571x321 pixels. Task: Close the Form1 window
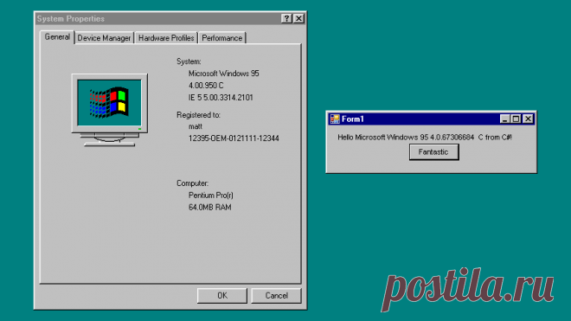(x=528, y=119)
